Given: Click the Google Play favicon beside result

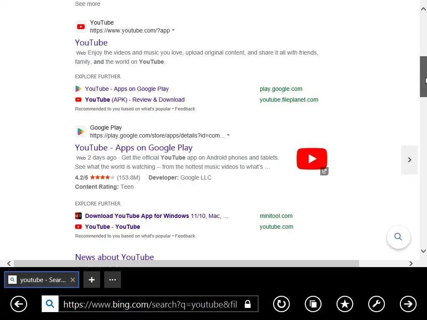Looking at the screenshot, I should [x=81, y=132].
